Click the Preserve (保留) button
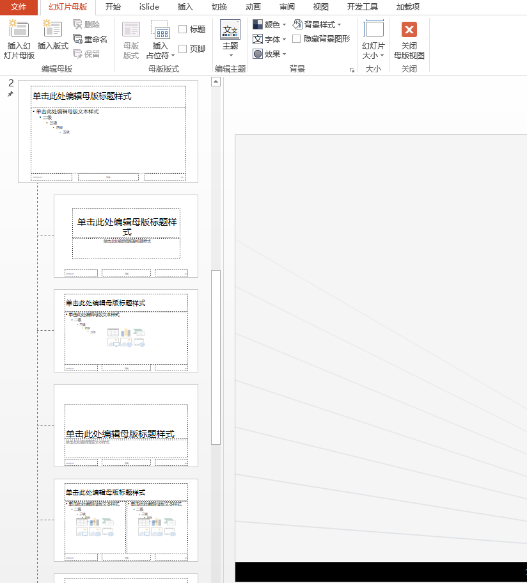The height and width of the screenshot is (583, 527). pos(86,54)
